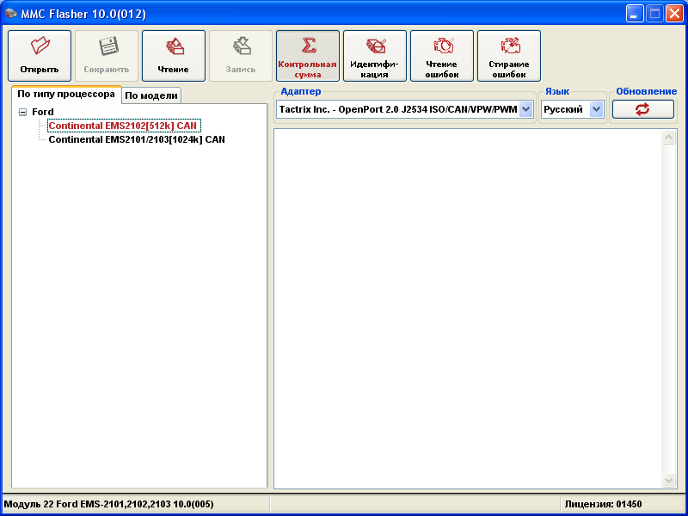Switch to the По типу процессора tab
Image resolution: width=688 pixels, height=516 pixels.
tap(66, 95)
